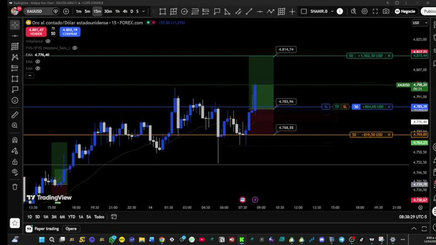The width and height of the screenshot is (436, 245).
Task: Toggle visibility of the second EMA indicator
Action: click(x=38, y=62)
